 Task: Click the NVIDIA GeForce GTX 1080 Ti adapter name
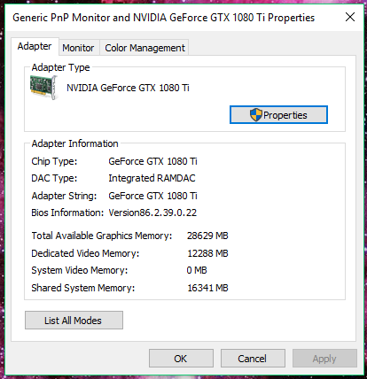(128, 88)
